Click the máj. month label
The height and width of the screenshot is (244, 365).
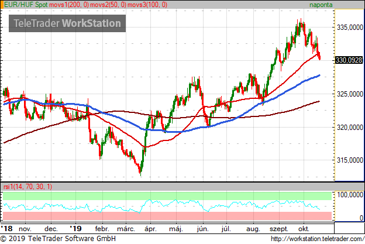(176, 229)
